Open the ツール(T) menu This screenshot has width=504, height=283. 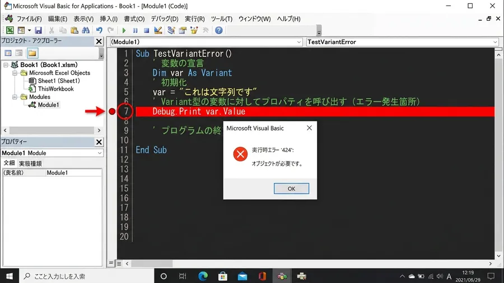point(221,19)
